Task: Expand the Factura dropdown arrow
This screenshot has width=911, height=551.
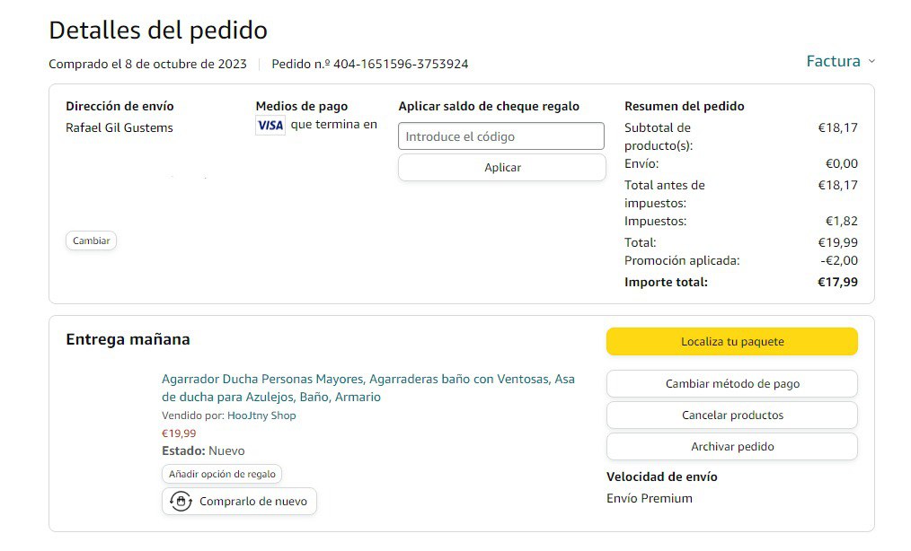Action: coord(871,62)
